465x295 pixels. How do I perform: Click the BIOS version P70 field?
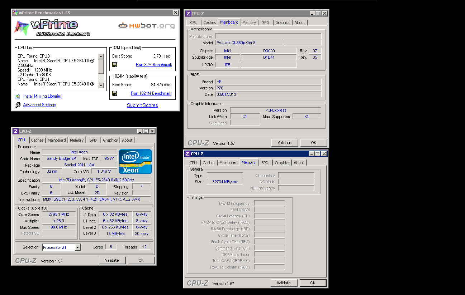tap(268, 88)
